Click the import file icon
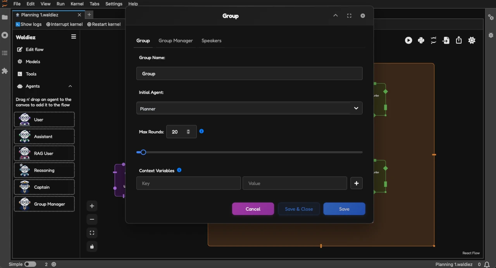The height and width of the screenshot is (268, 496). point(446,40)
